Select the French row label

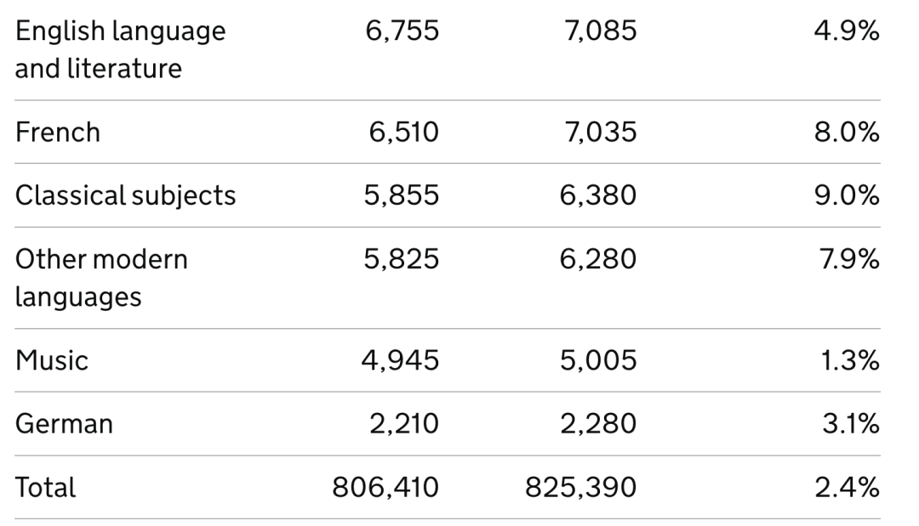point(58,133)
